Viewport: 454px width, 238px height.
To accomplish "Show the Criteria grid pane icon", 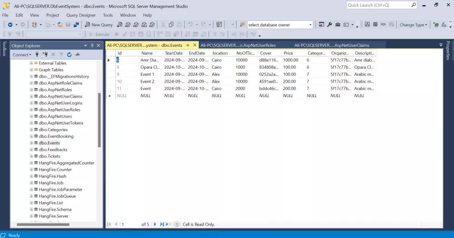I will point(375,25).
